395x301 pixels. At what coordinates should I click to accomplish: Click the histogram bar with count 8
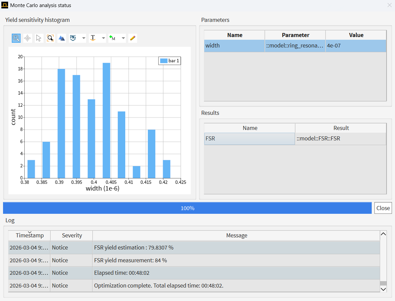click(x=152, y=154)
